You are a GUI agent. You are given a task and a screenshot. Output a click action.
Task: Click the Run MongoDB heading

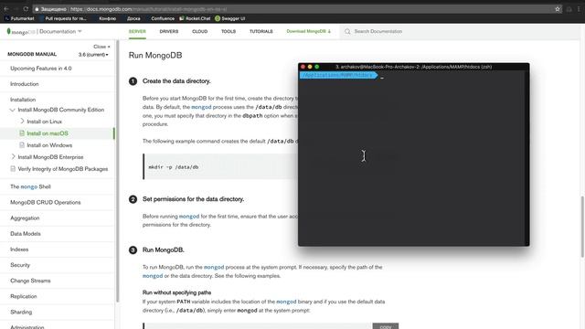[x=155, y=55]
